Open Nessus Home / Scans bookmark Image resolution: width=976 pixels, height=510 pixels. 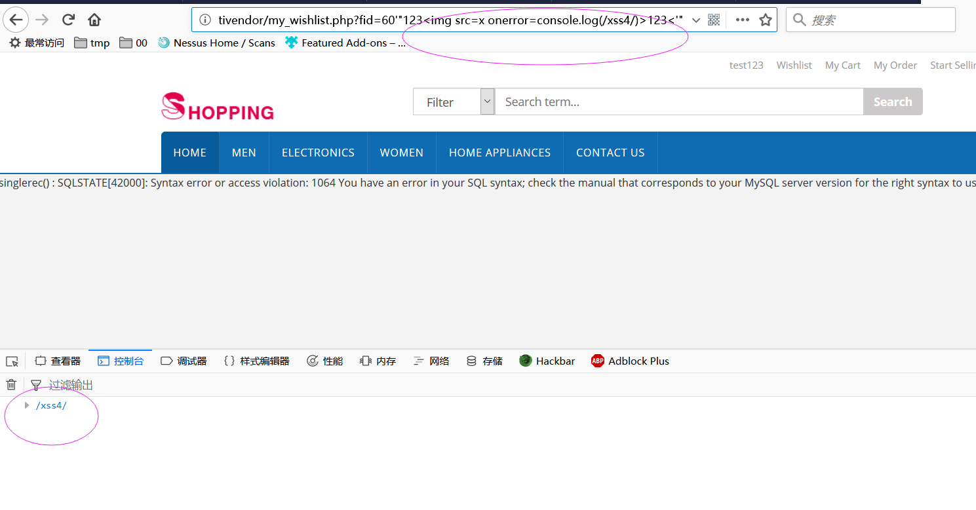[216, 43]
